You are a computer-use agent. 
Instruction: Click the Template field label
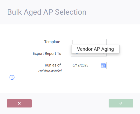tap(52, 42)
